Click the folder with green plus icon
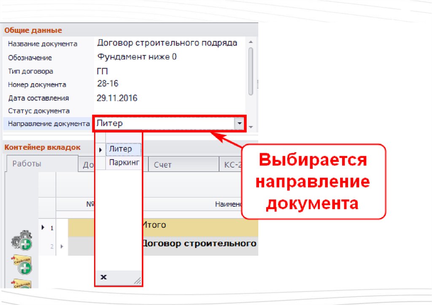This screenshot has width=432, height=305. click(23, 265)
